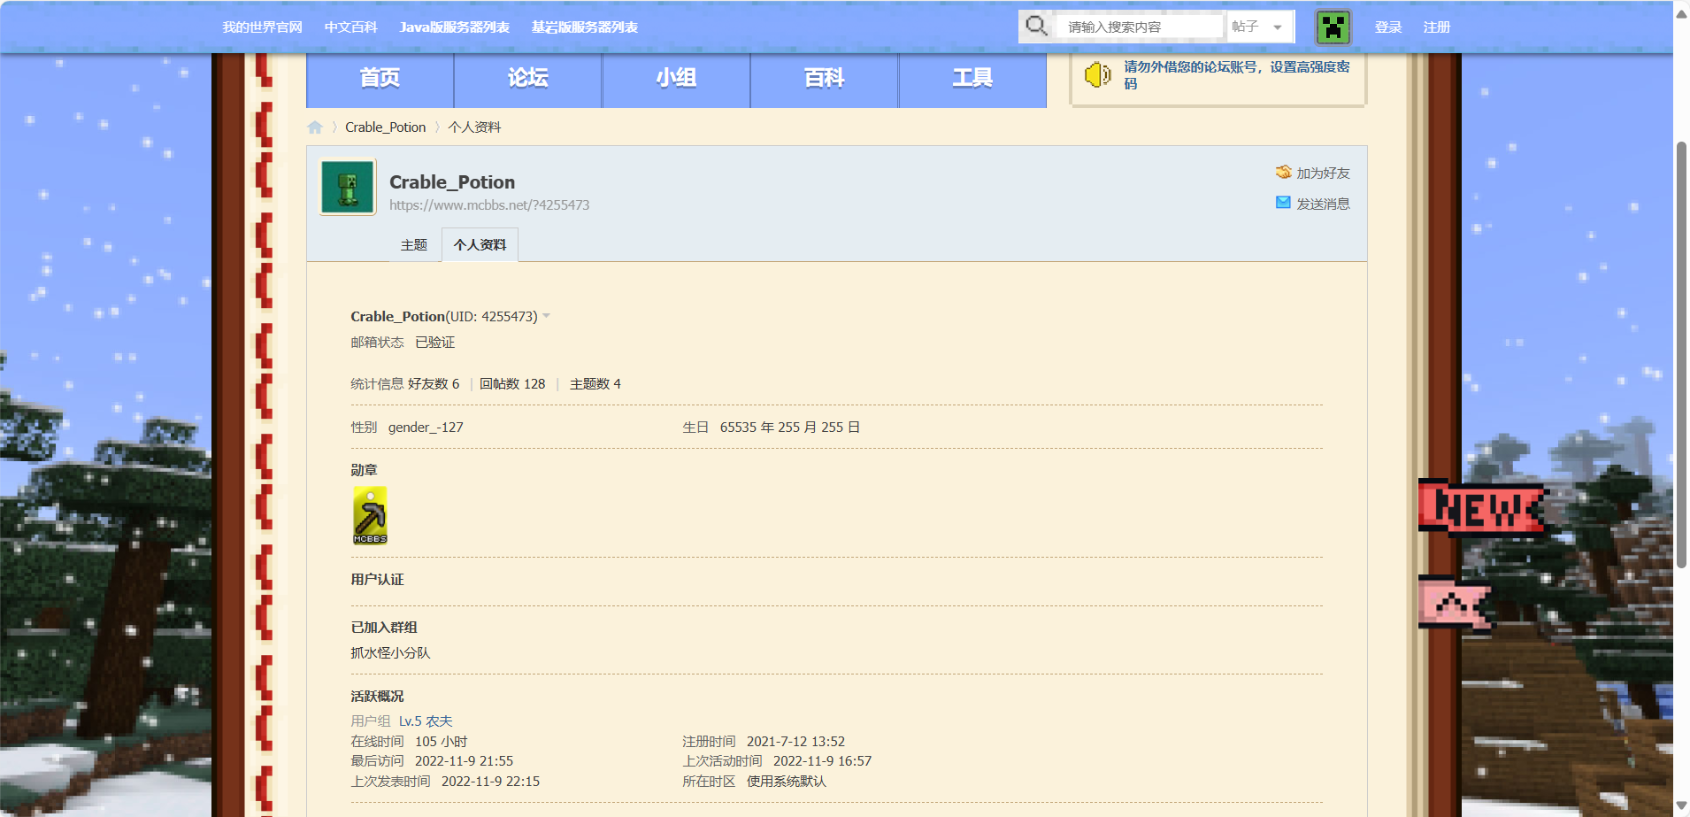Image resolution: width=1690 pixels, height=817 pixels.
Task: Click Crable_Potion in the breadcrumb
Action: click(x=385, y=127)
